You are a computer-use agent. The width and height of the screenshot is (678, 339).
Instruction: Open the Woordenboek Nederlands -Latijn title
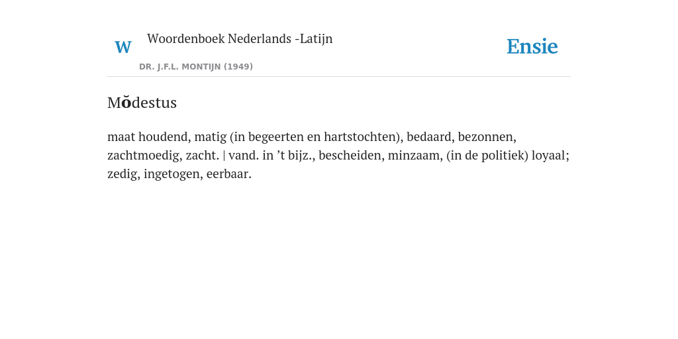pyautogui.click(x=240, y=38)
